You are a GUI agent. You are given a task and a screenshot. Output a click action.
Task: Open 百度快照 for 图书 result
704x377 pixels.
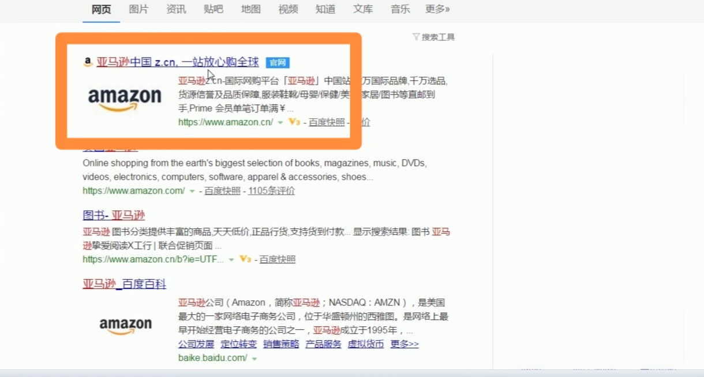tap(278, 259)
